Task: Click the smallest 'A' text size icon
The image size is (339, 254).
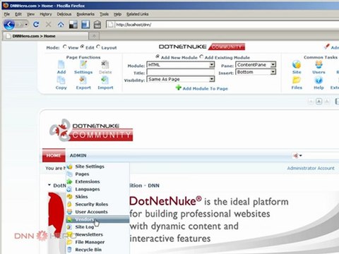Action: click(x=311, y=102)
